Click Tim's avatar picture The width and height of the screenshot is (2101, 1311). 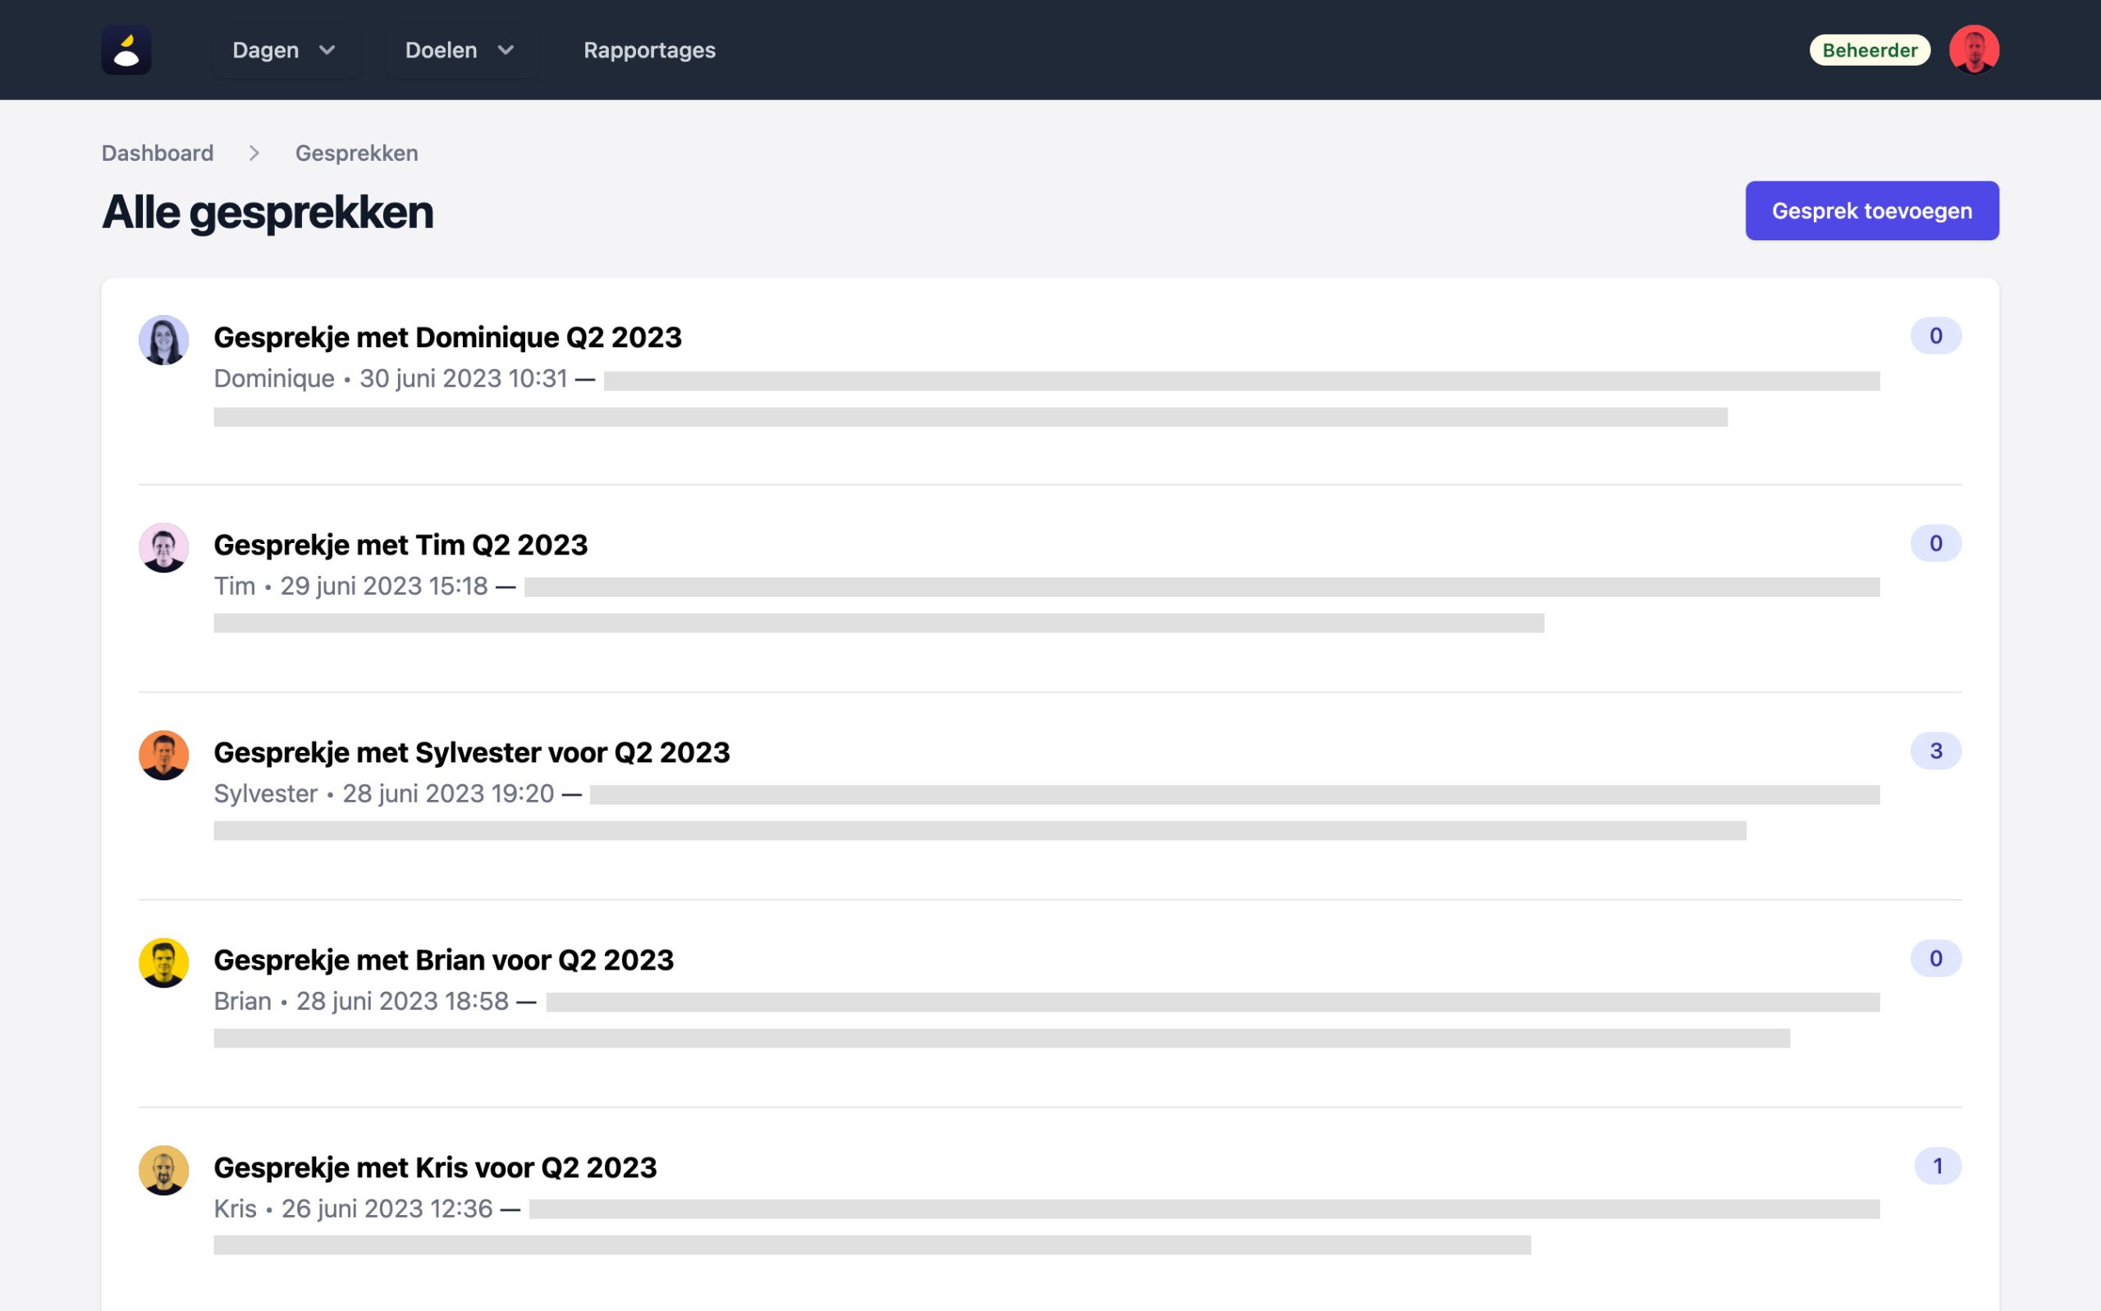pyautogui.click(x=163, y=547)
